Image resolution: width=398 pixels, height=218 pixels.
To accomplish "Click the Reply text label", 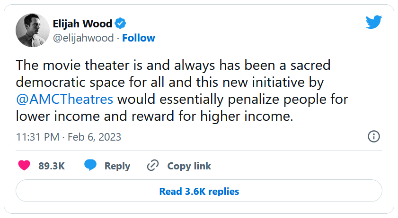I will click(117, 166).
